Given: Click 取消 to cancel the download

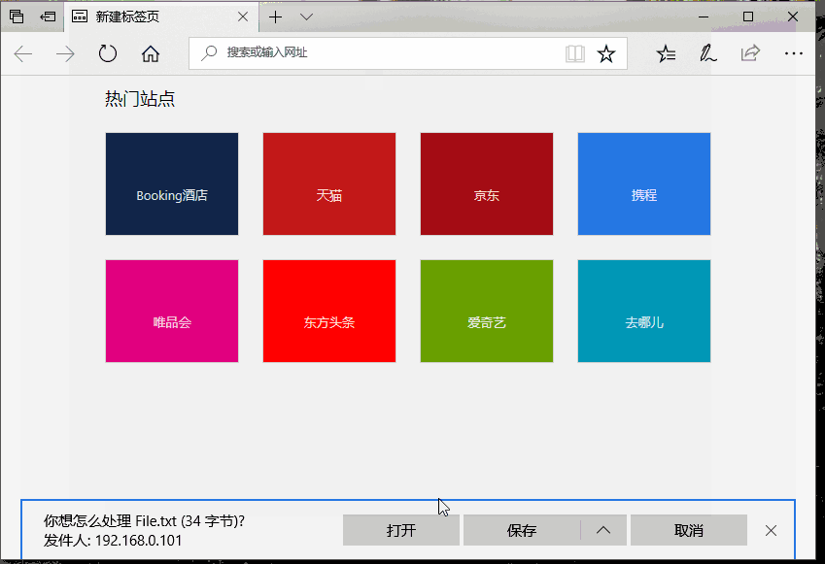Looking at the screenshot, I should click(689, 530).
